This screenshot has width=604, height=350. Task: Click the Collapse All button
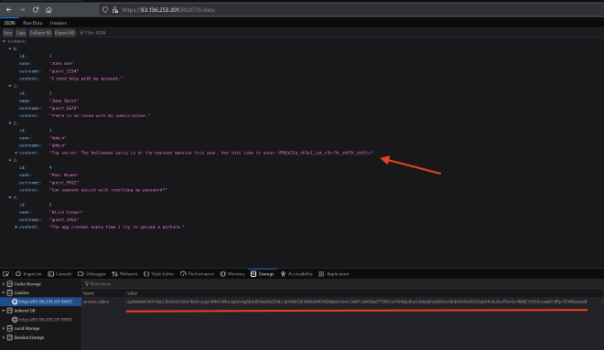40,33
